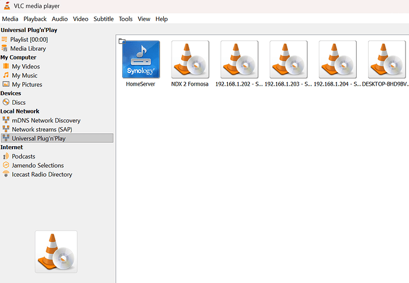The image size is (409, 283).
Task: Click the Podcasts icon in sidebar
Action: (x=6, y=156)
